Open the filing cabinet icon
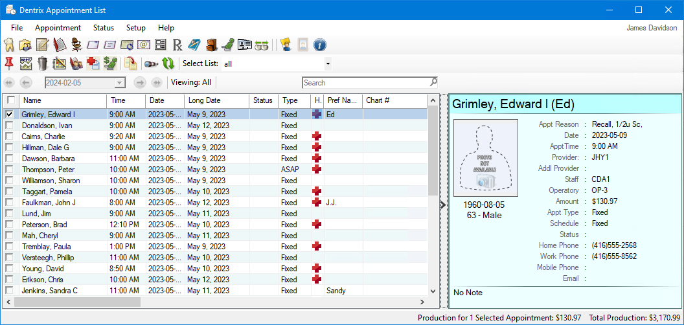Screen dimensions: 684x325 point(211,45)
